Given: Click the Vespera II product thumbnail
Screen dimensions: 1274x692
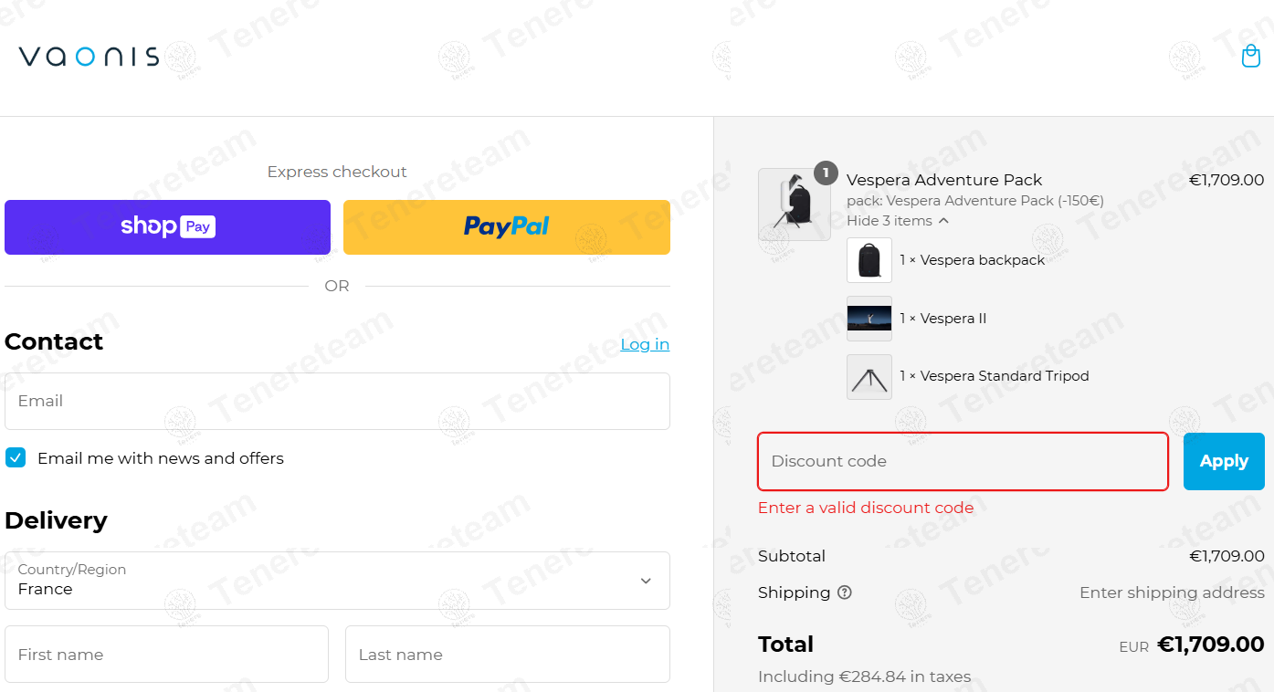Looking at the screenshot, I should pyautogui.click(x=869, y=319).
